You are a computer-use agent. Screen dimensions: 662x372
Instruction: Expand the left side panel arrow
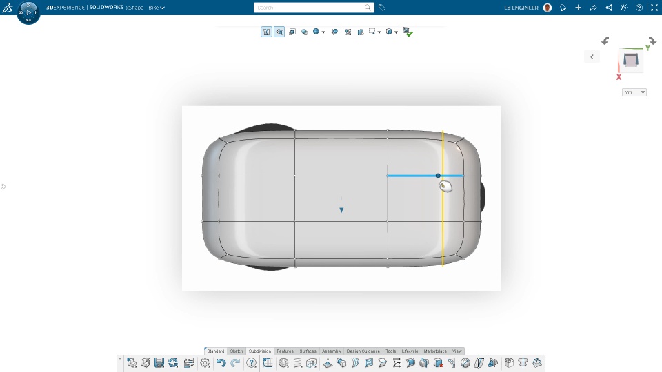click(x=3, y=187)
